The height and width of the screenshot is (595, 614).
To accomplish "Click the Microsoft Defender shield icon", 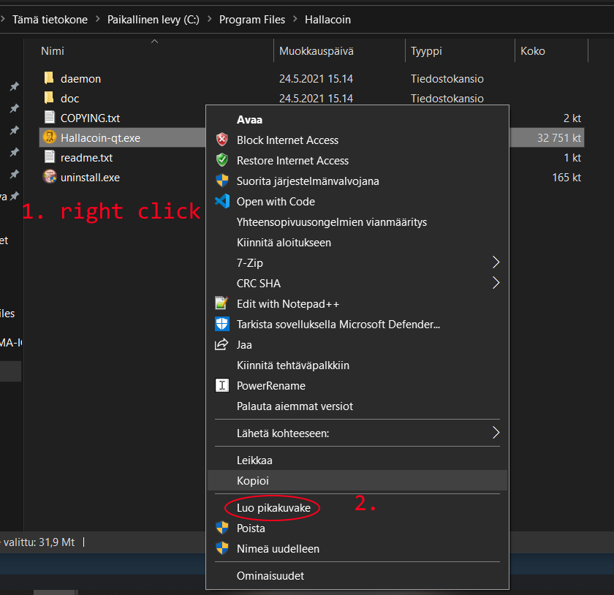I will pos(222,324).
